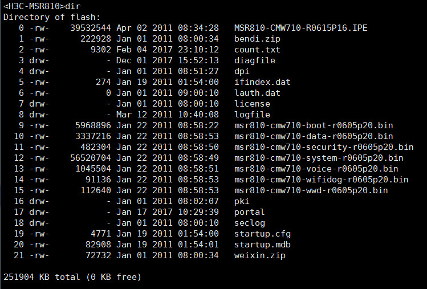Select the ifindex.dat filename

[x=262, y=82]
